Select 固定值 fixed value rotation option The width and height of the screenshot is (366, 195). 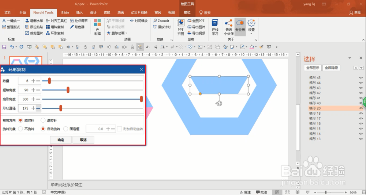pyautogui.click(x=71, y=129)
